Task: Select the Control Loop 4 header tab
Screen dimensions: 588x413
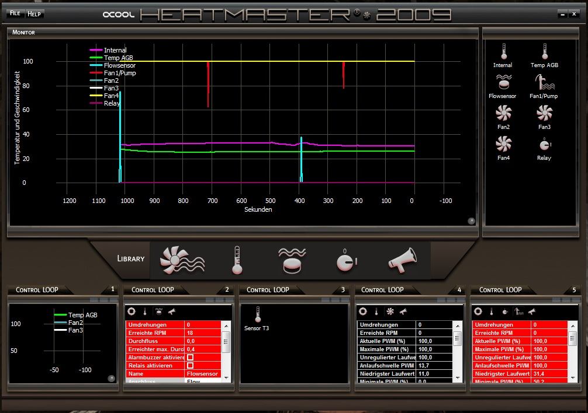Action: [382, 290]
